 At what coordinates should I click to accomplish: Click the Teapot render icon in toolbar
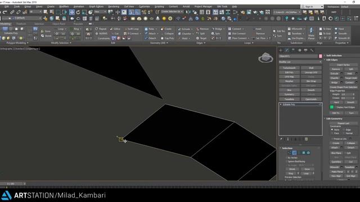(255, 12)
